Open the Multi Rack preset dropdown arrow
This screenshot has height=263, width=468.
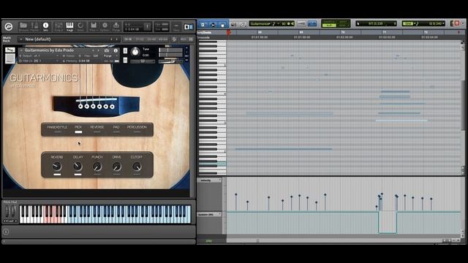click(x=21, y=39)
